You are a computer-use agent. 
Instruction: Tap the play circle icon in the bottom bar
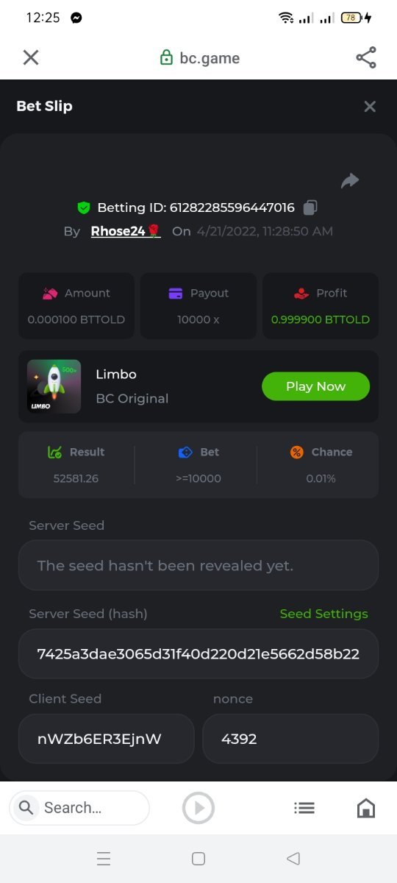[198, 808]
